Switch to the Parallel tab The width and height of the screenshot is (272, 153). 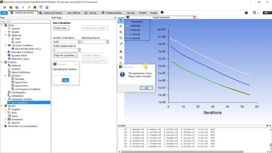pyautogui.click(x=142, y=13)
